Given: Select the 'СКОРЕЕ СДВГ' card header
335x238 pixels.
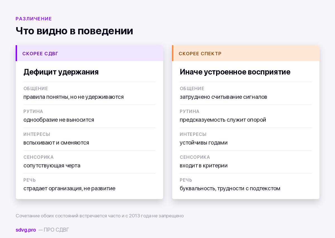Looking at the screenshot, I should [x=89, y=53].
